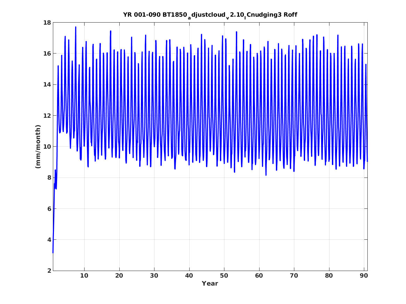Click x-axis tick label '50'
The image size is (406, 304).
[x=224, y=276]
